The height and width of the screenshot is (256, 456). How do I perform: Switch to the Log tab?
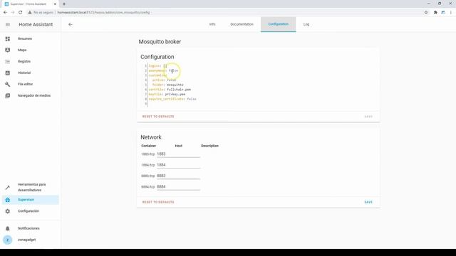pyautogui.click(x=306, y=24)
